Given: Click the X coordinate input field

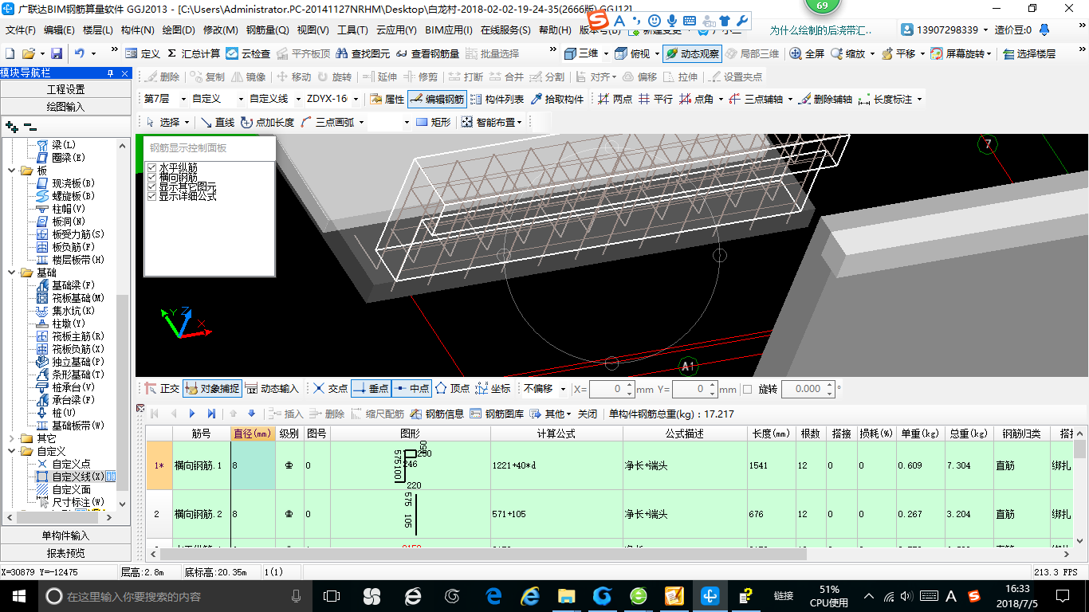Looking at the screenshot, I should click(x=612, y=389).
